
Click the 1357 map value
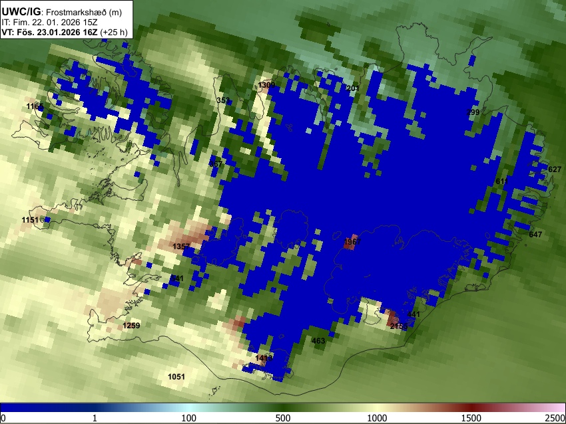coord(181,247)
